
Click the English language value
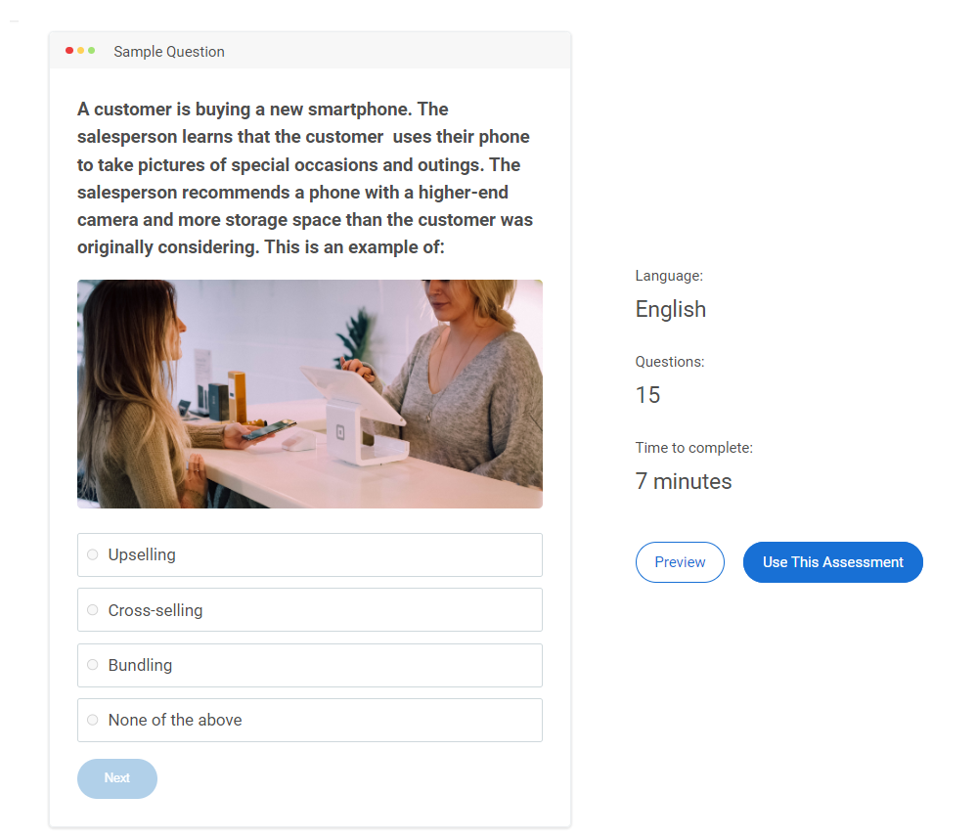point(671,309)
